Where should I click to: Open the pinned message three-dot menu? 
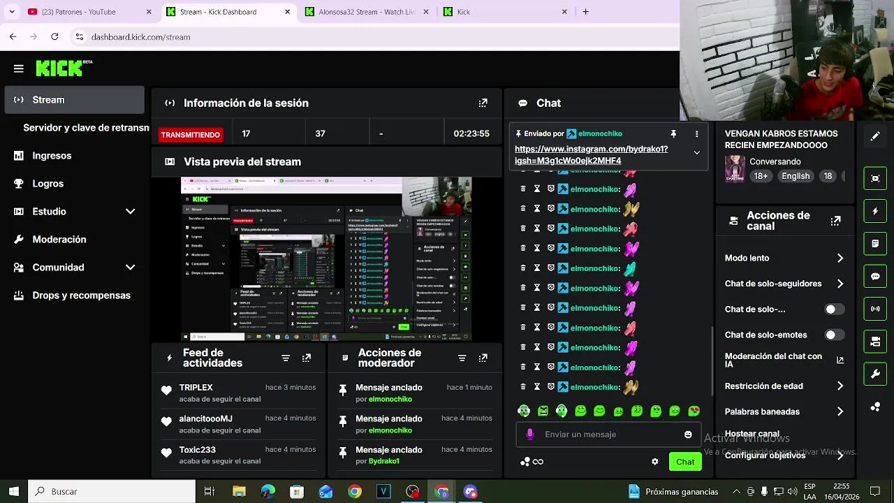tap(696, 133)
